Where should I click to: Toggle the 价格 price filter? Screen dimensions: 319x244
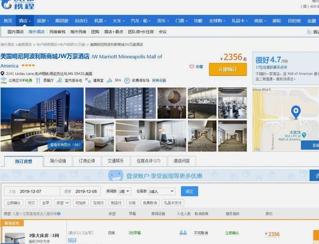tap(132, 202)
